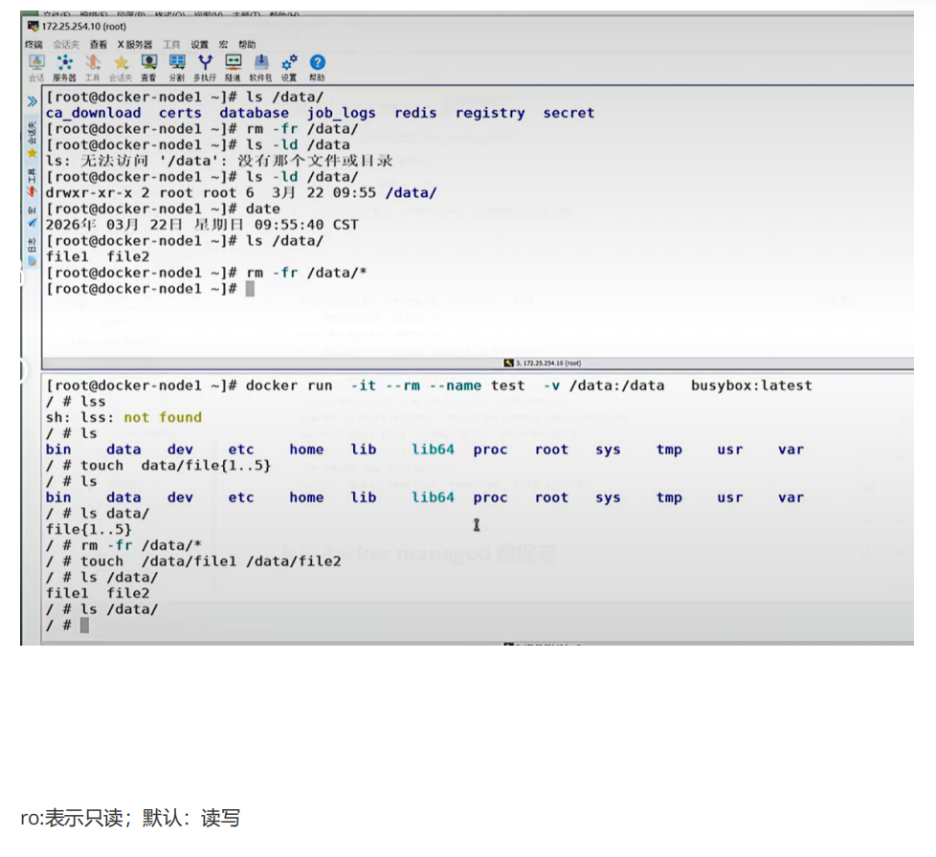Expand the sidebar with double-chevron arrow
Image resolution: width=936 pixels, height=857 pixels.
(x=33, y=101)
